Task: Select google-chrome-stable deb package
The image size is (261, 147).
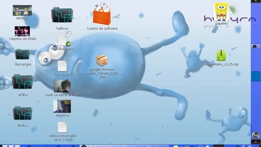Action: click(x=102, y=60)
